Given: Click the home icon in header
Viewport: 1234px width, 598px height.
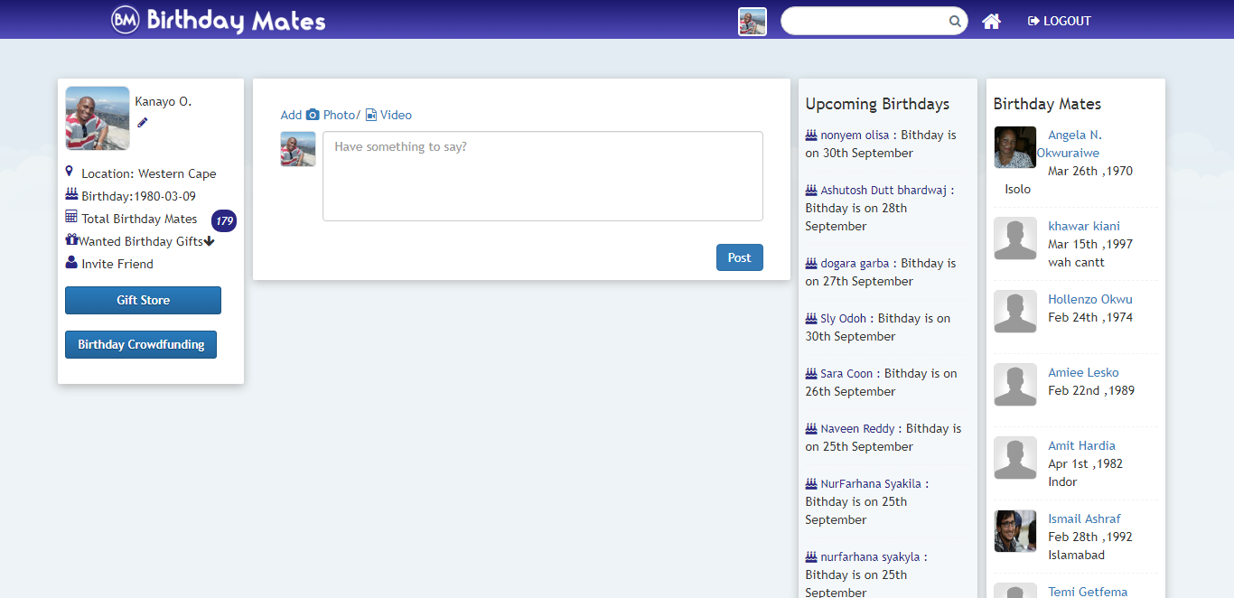Looking at the screenshot, I should pyautogui.click(x=991, y=21).
